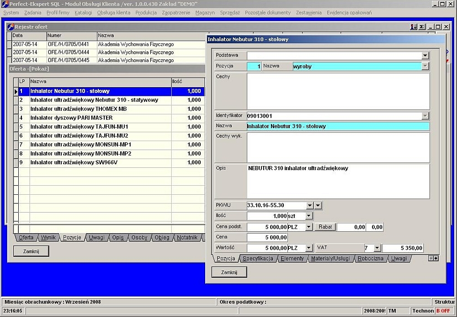
Task: Open the Ewidencja opakowań menu
Action: tap(349, 12)
